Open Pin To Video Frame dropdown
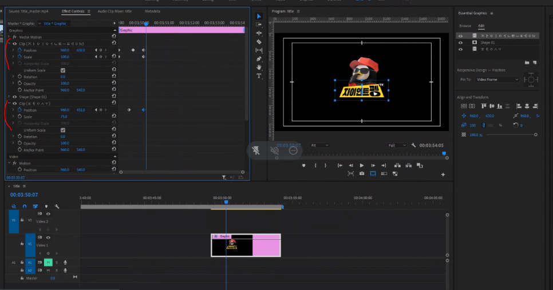Image resolution: width=553 pixels, height=290 pixels. tap(497, 80)
